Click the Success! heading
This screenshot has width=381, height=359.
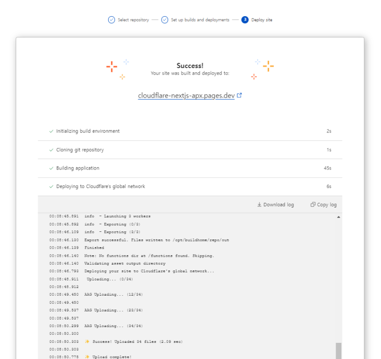point(190,66)
